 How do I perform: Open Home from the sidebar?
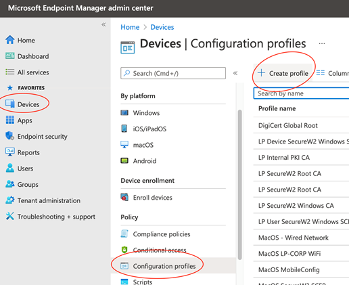pos(26,41)
